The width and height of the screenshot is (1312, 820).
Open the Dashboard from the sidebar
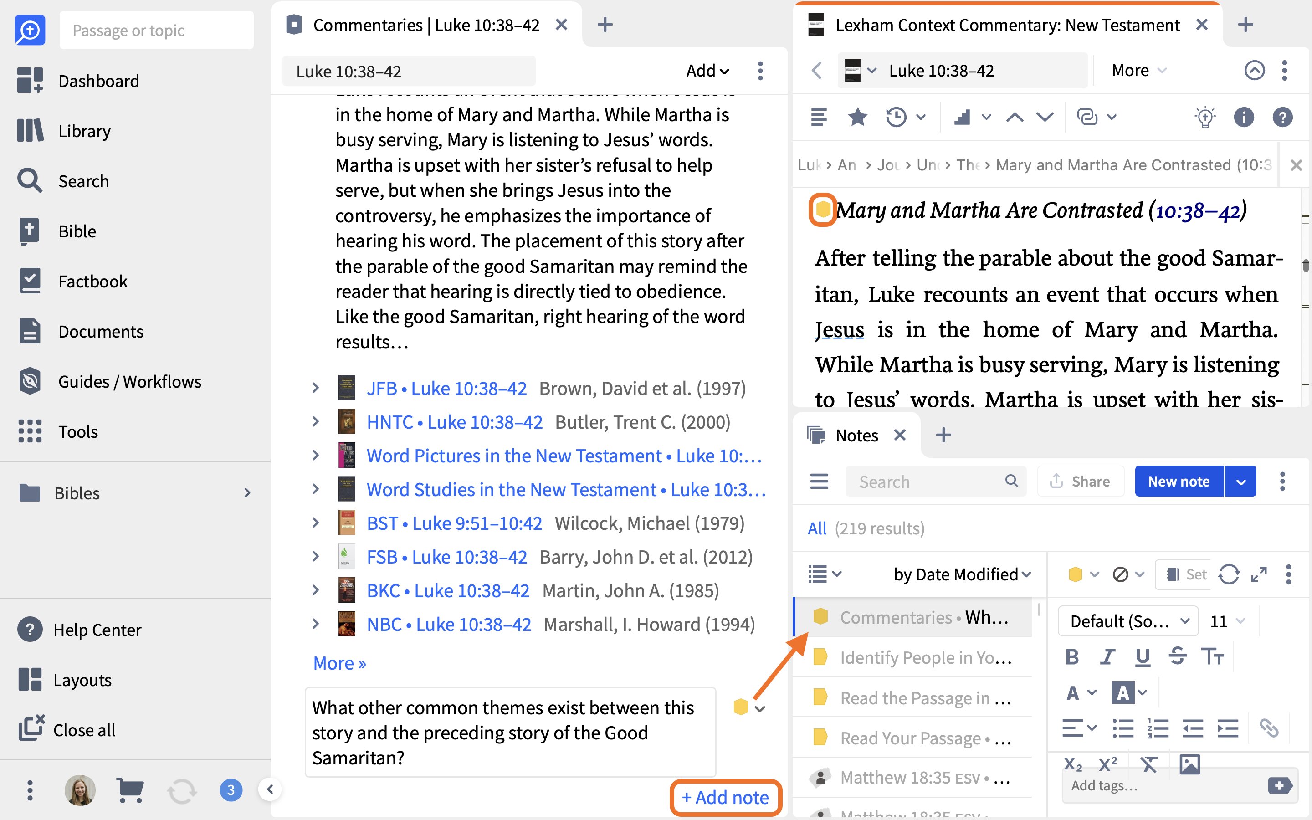click(79, 81)
